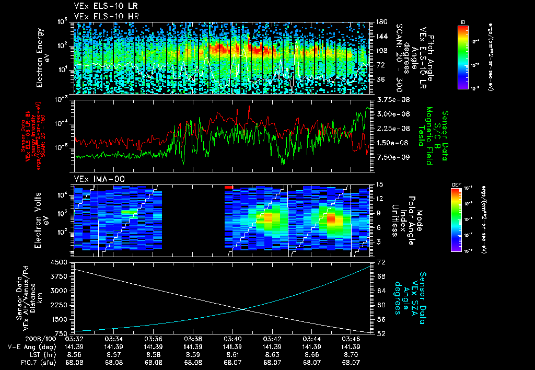The image size is (535, 370).
Task: Click the 750 km altitude tick label
Action: point(61,334)
